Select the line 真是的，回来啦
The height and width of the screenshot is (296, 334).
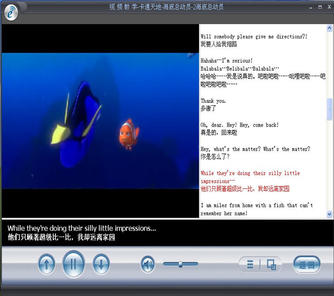(219, 133)
